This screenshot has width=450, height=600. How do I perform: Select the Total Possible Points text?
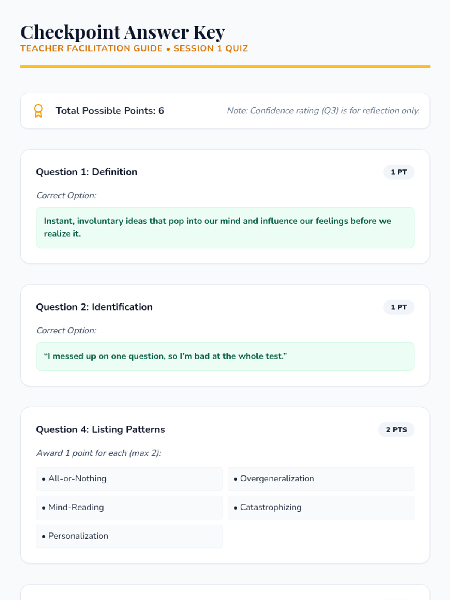[110, 111]
